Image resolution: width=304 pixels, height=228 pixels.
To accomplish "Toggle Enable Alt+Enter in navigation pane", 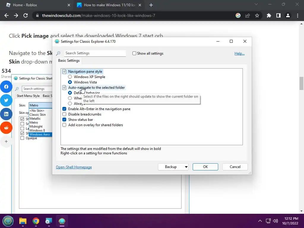I will [x=64, y=109].
